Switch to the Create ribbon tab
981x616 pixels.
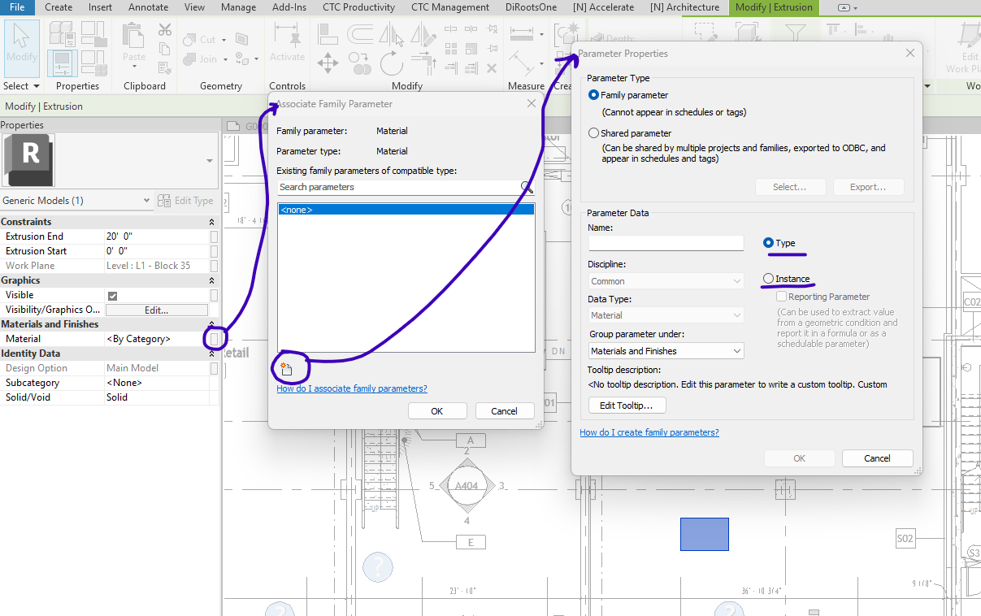pyautogui.click(x=59, y=7)
